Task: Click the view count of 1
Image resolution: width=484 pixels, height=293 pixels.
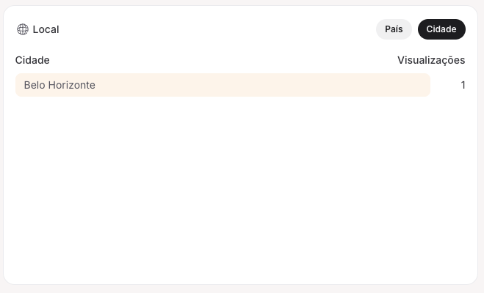Action: (463, 85)
